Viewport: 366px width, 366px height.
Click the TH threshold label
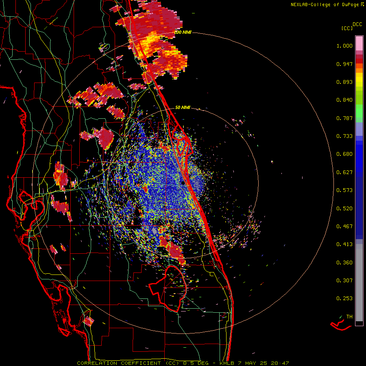pyautogui.click(x=349, y=317)
